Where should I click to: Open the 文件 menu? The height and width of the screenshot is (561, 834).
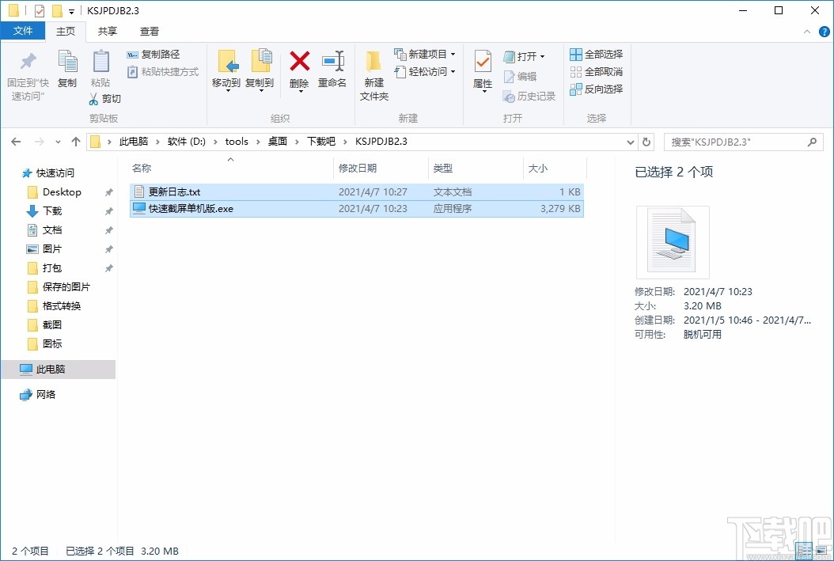(23, 31)
